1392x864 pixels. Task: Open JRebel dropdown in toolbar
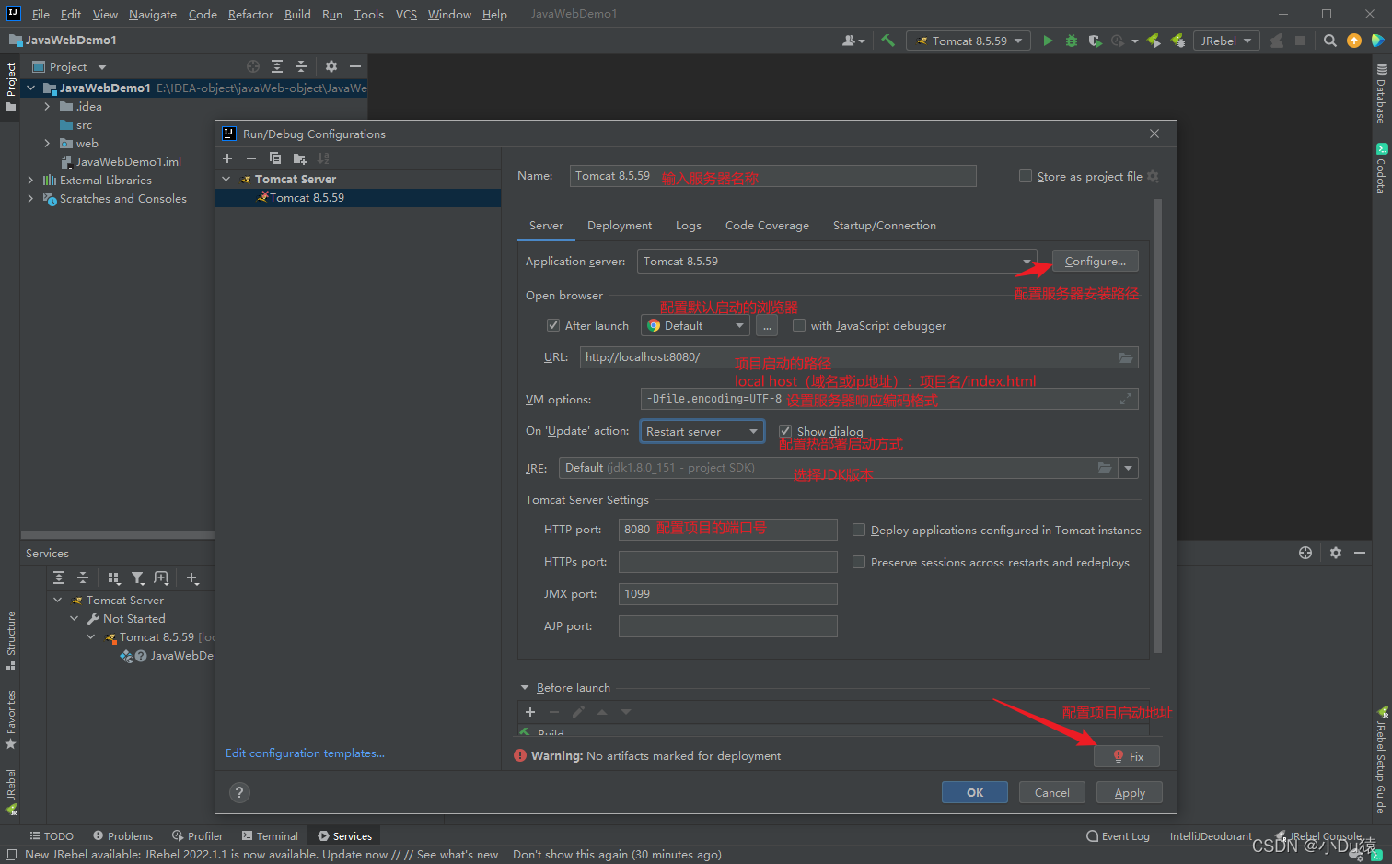(1226, 41)
